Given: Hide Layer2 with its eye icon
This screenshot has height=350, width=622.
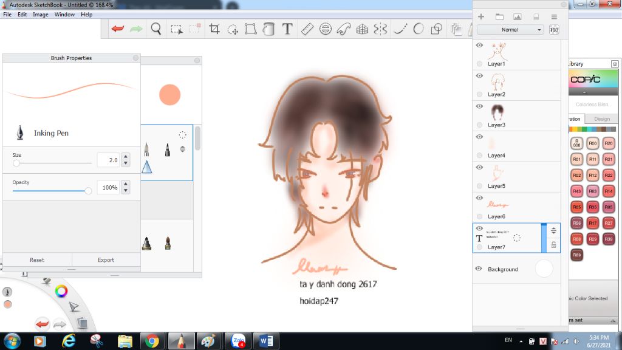Looking at the screenshot, I should (x=479, y=76).
